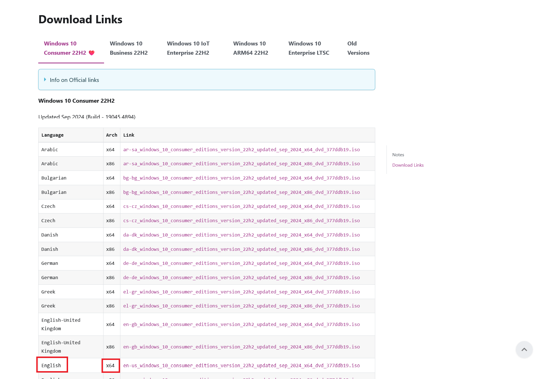Jump to Download Links in the sidebar
Screen dimensions: 540x379
click(x=408, y=165)
